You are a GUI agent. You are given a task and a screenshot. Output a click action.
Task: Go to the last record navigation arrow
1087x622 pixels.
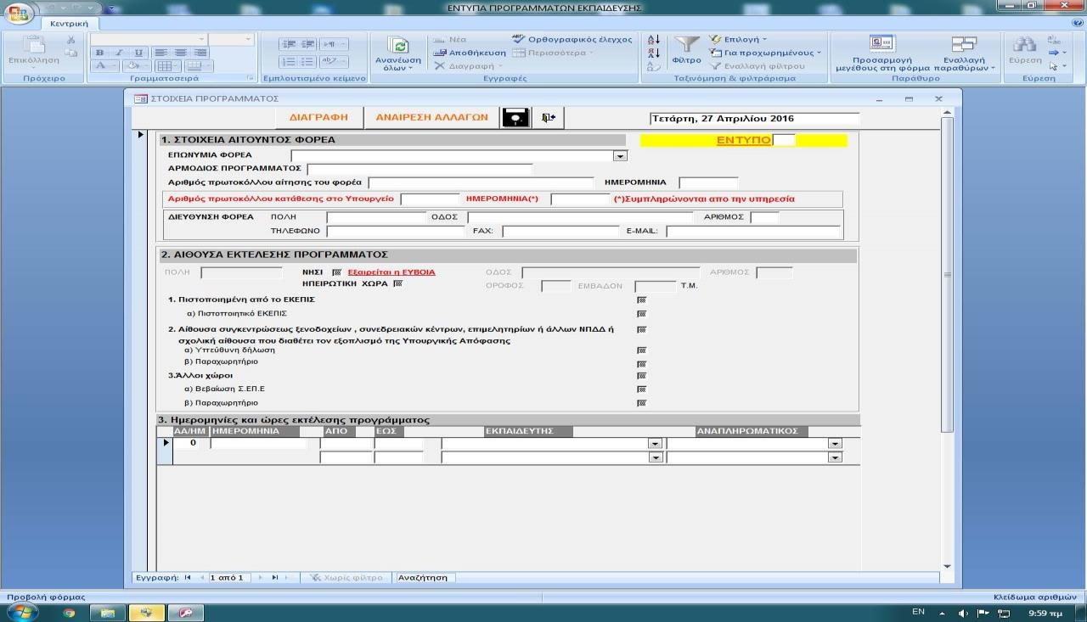[274, 577]
